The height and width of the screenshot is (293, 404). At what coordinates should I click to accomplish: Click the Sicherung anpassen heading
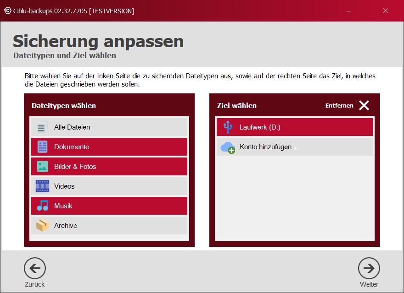[98, 41]
